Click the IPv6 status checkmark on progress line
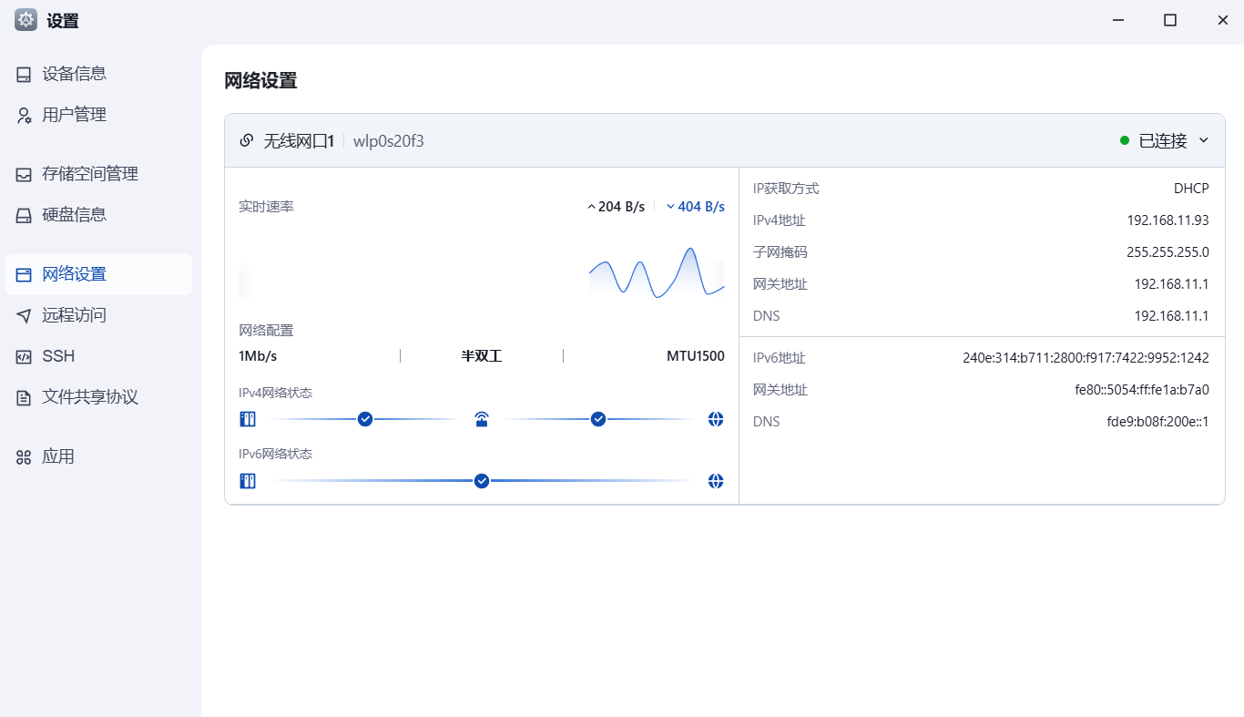The width and height of the screenshot is (1244, 717). tap(482, 481)
